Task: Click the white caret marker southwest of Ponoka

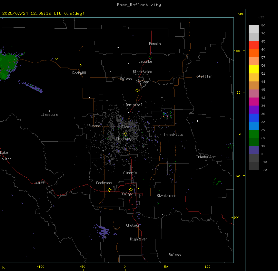Action: 118,47
